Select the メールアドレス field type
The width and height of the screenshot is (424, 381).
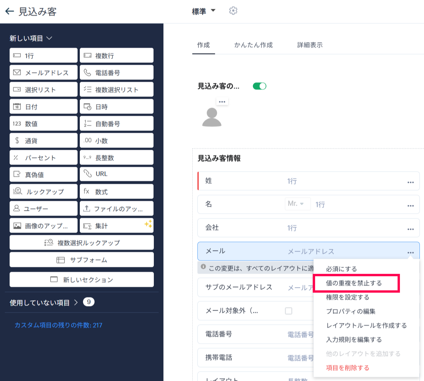point(44,73)
